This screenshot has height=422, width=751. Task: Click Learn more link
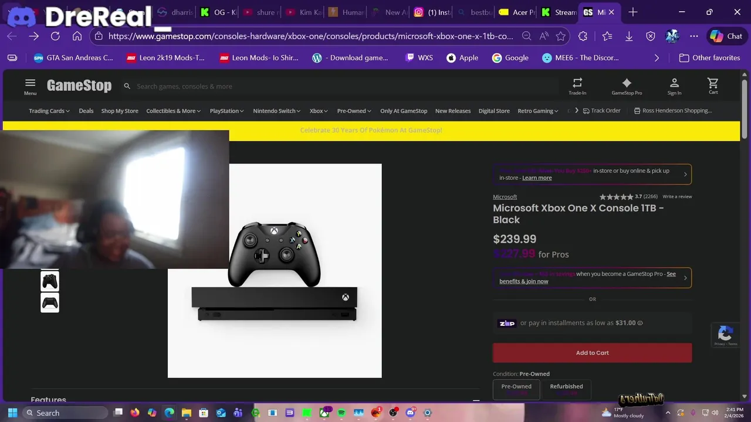pos(537,178)
